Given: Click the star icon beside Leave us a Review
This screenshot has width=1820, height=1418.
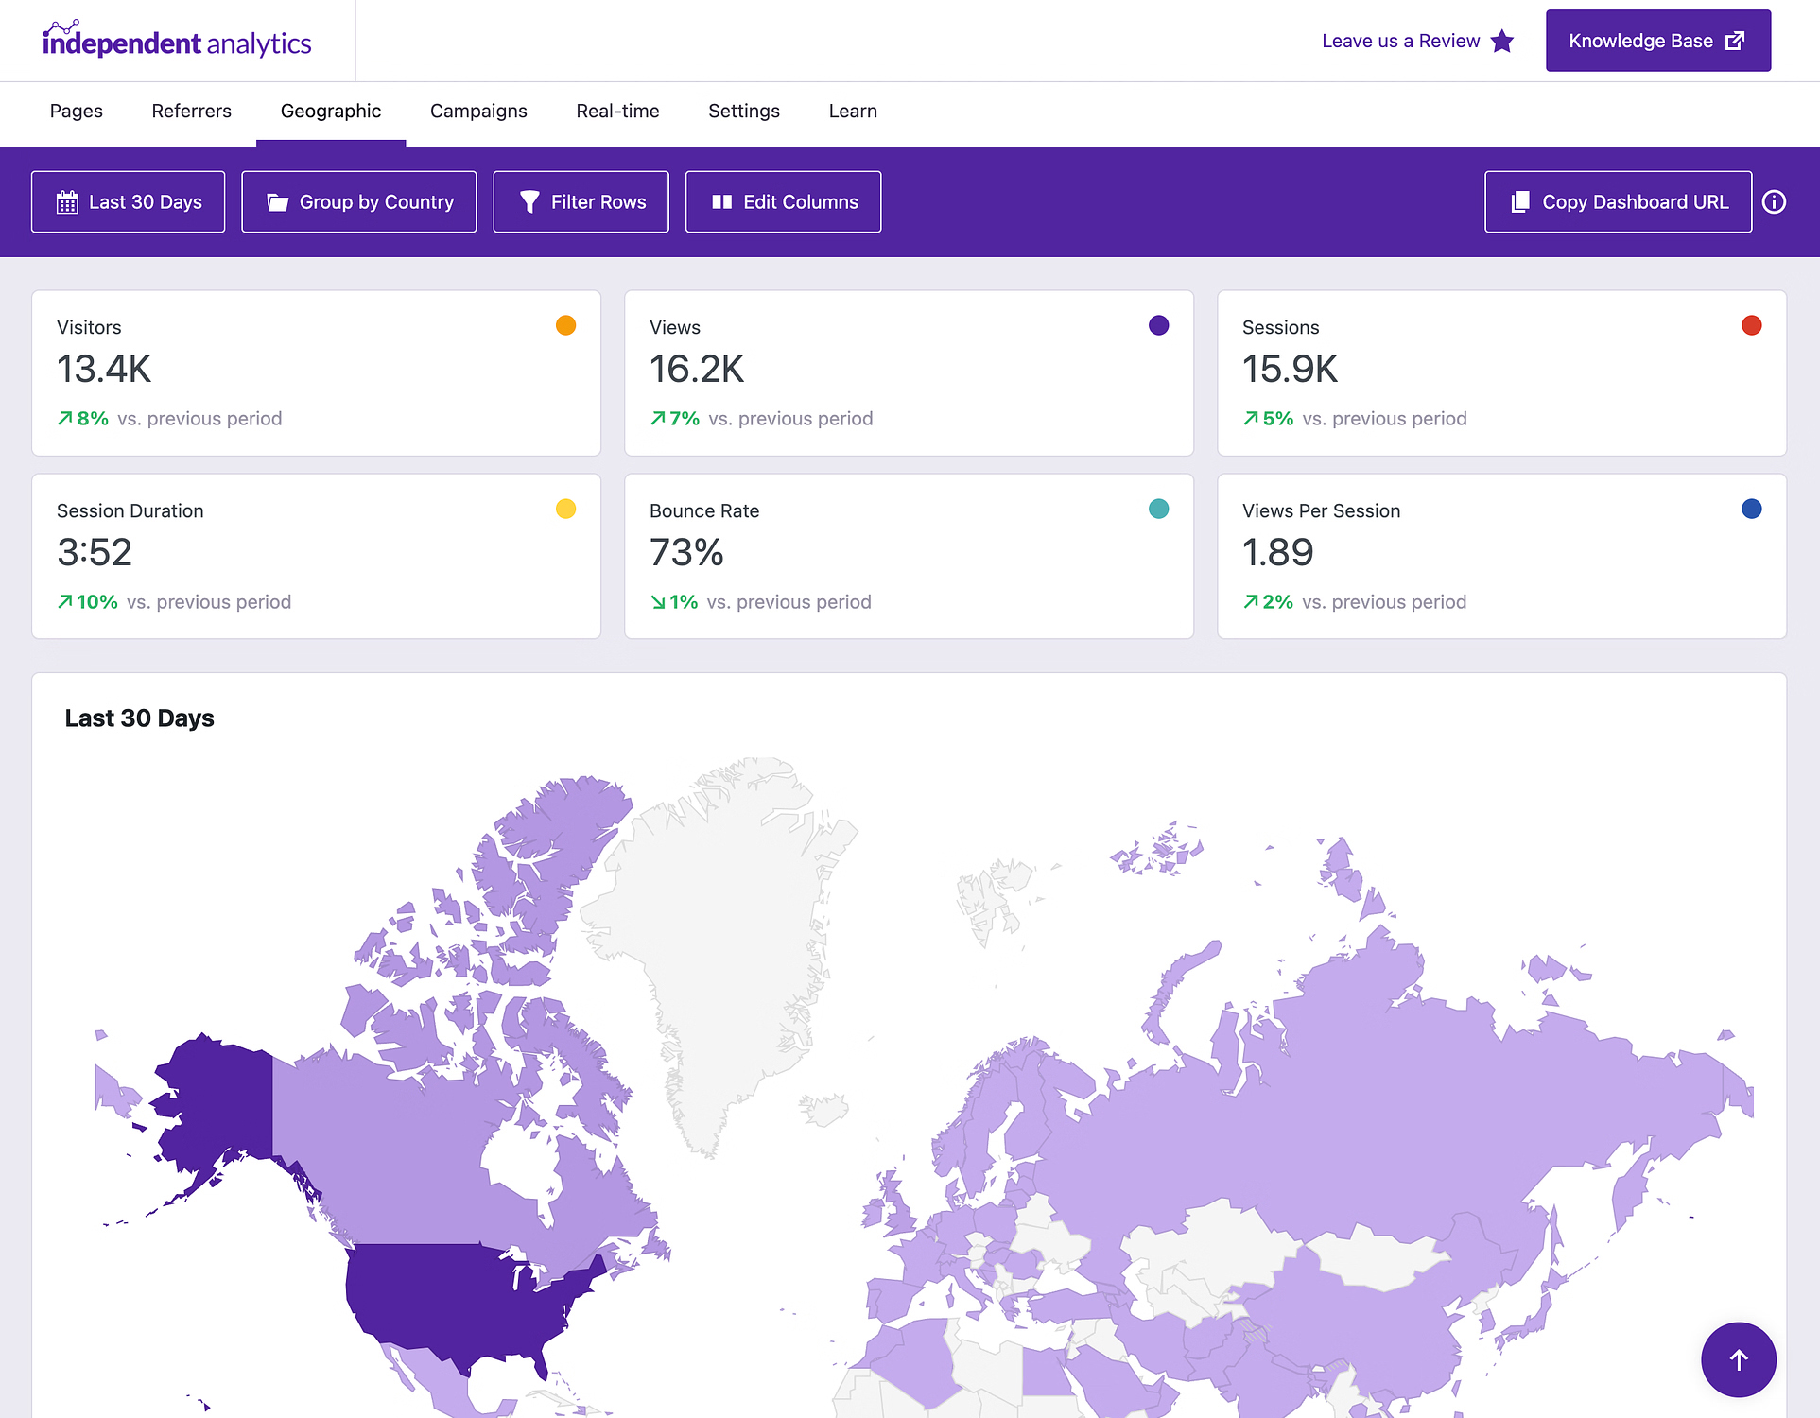Looking at the screenshot, I should 1502,41.
